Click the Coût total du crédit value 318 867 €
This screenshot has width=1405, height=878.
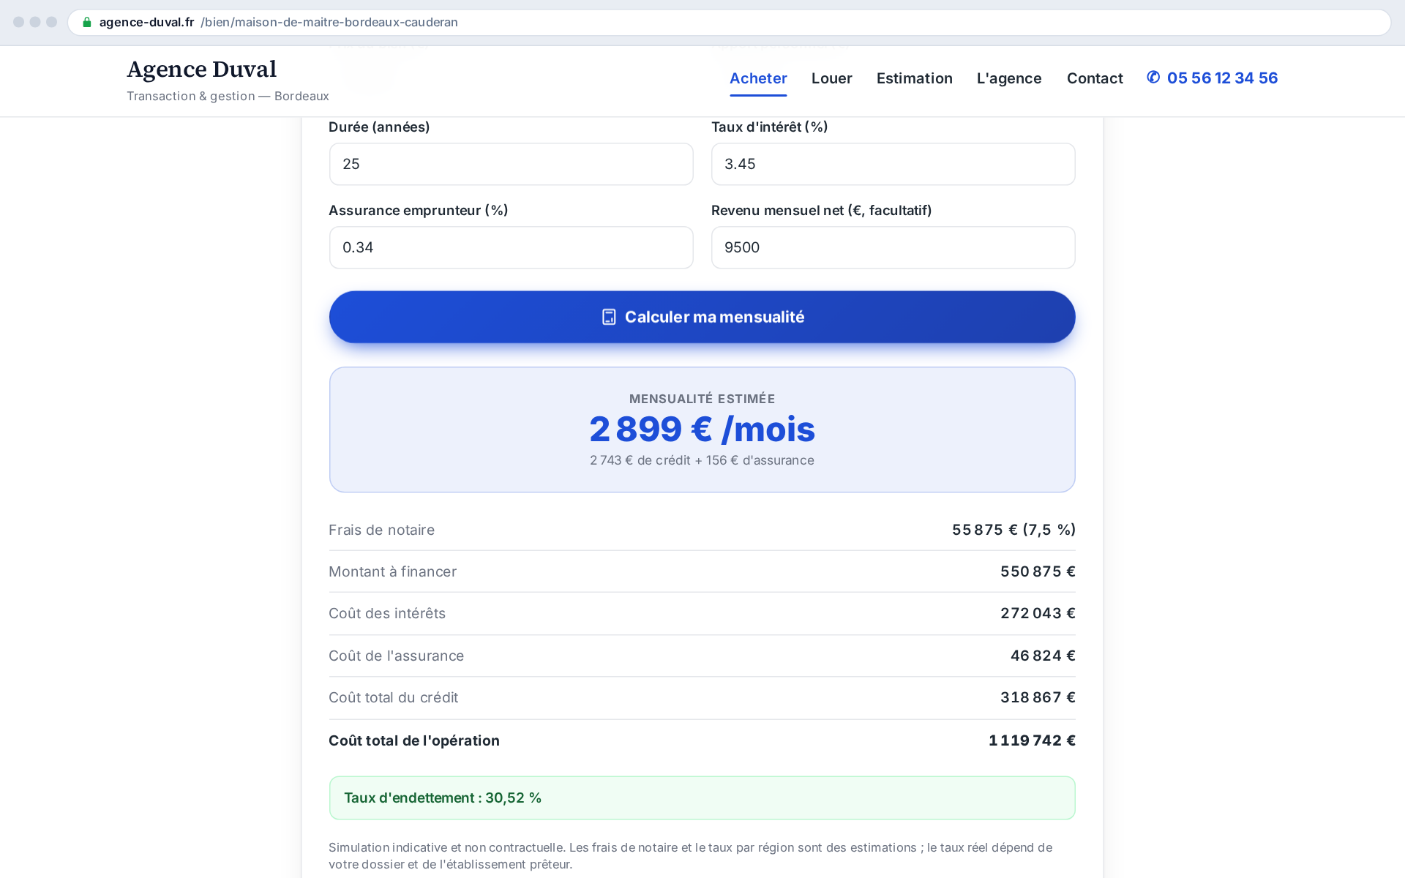1038,697
